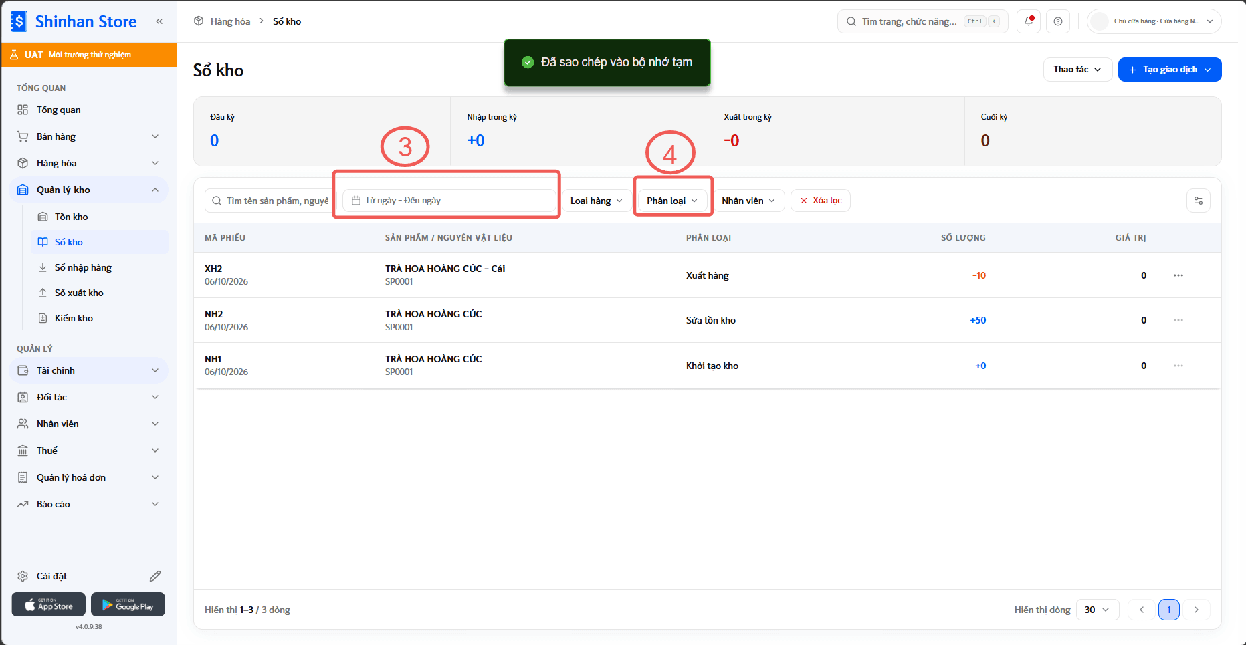Open the Thao tác dropdown

(x=1077, y=70)
